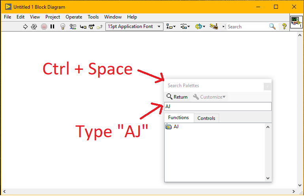Toggle Retain Wire Values button

pyautogui.click(x=73, y=27)
